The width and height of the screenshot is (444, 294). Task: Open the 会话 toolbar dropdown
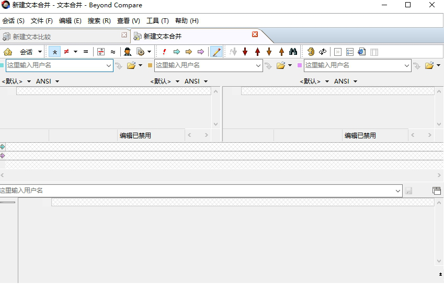coord(31,52)
